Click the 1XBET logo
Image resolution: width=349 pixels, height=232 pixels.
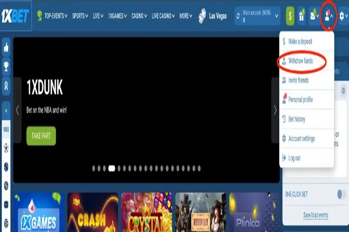[15, 16]
